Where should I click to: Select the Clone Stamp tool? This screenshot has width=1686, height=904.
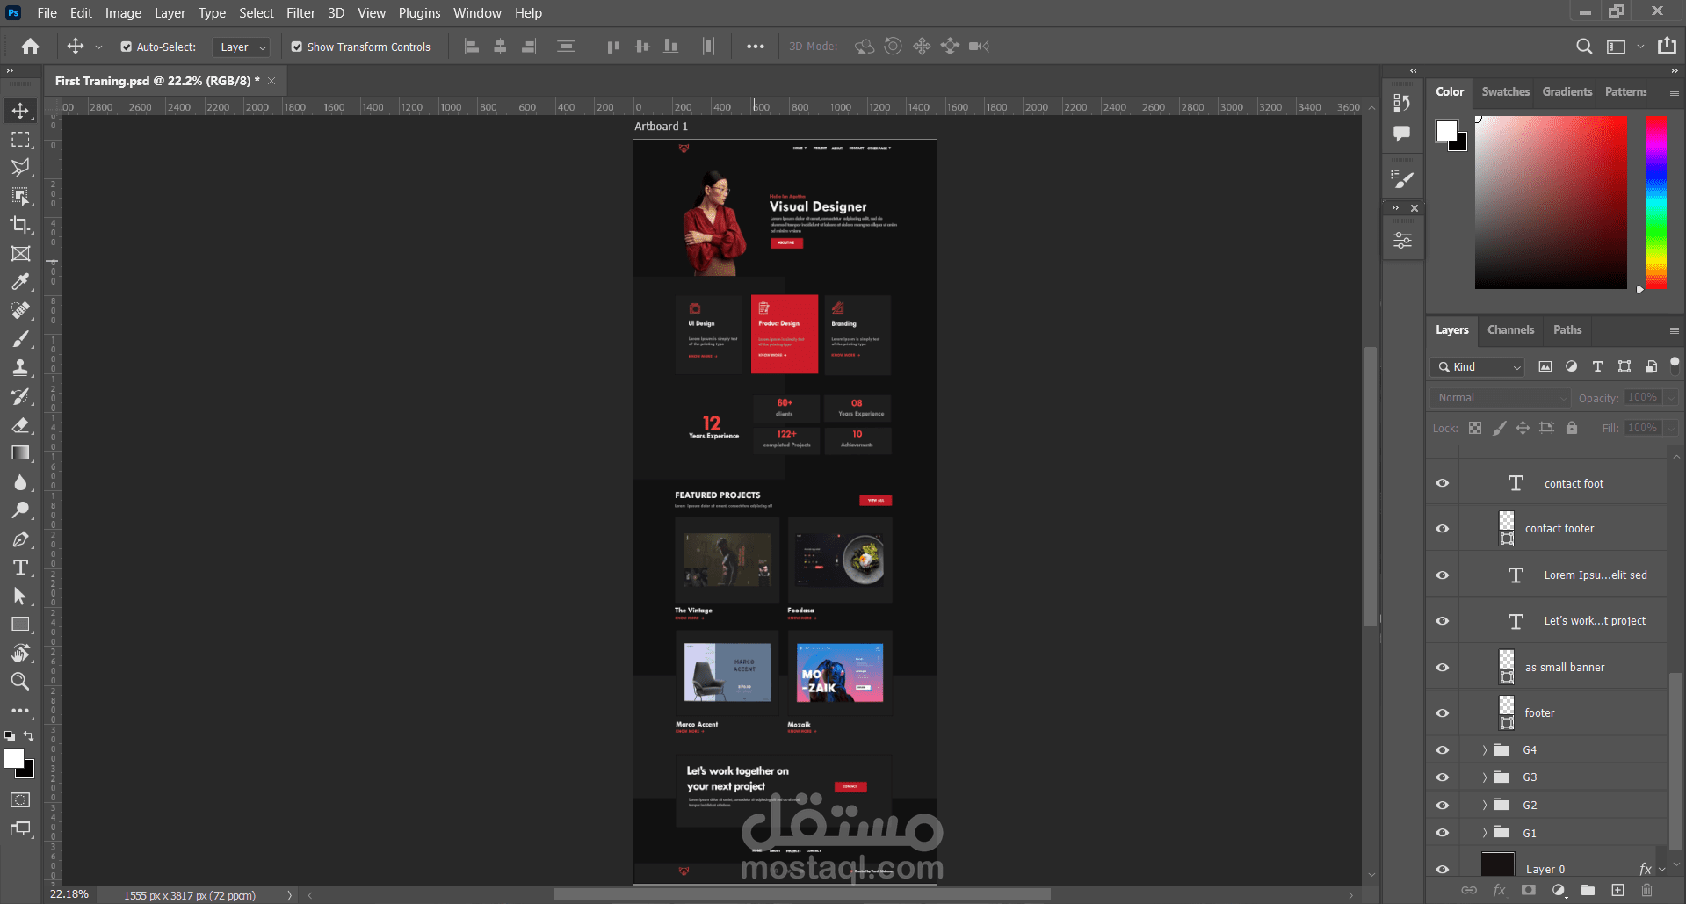pyautogui.click(x=20, y=367)
